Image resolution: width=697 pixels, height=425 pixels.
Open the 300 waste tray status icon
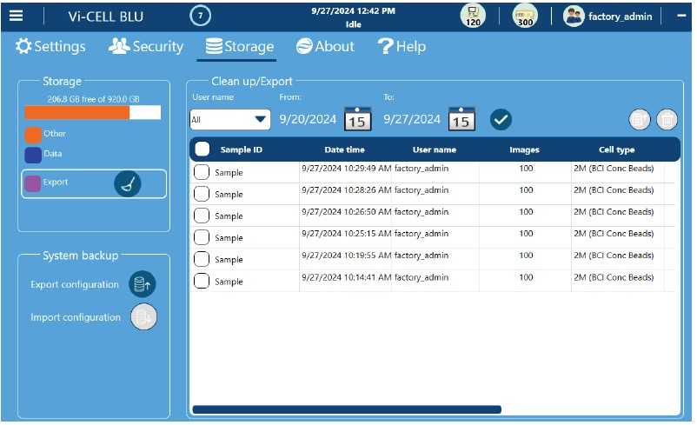[525, 16]
